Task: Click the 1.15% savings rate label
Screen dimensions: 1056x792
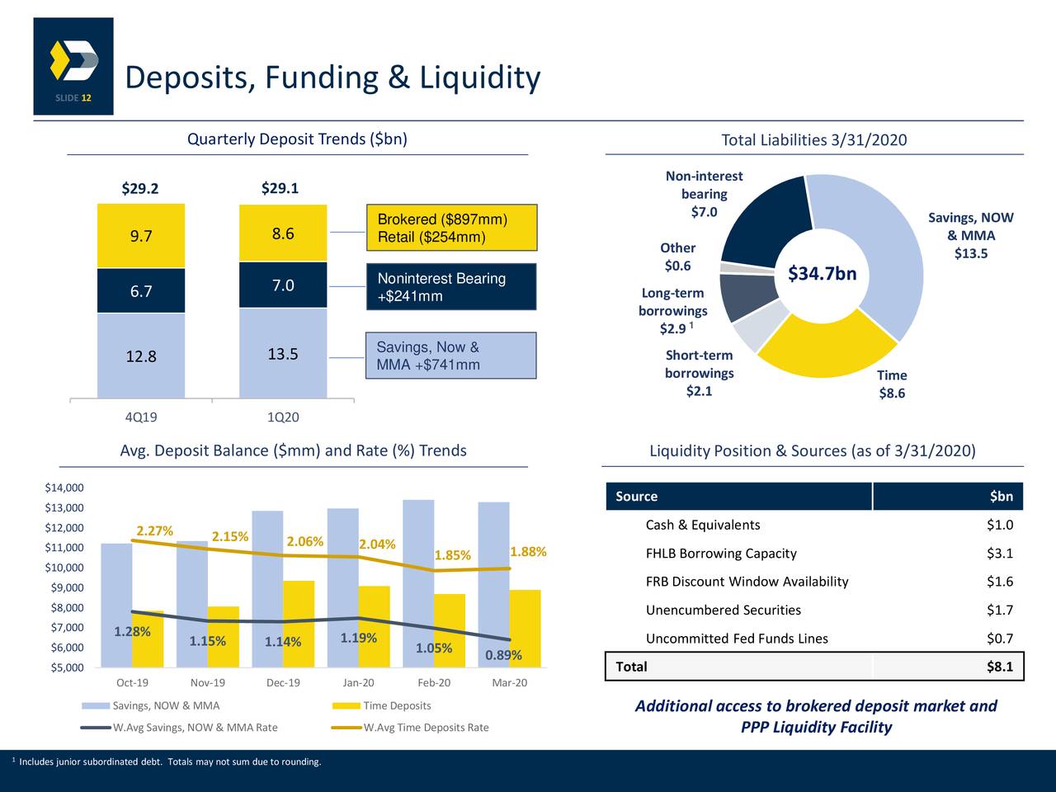Action: click(208, 641)
